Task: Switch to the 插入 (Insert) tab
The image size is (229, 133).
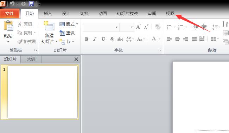Action: tap(47, 14)
